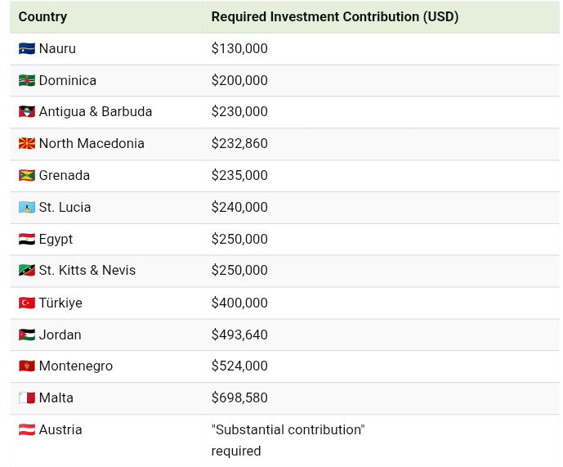Click the Austria flag icon
Viewport: 563px width, 467px height.
(x=26, y=430)
